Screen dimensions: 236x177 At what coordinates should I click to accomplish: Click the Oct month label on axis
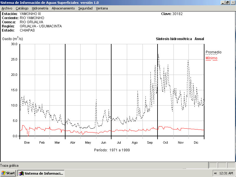coord(165,142)
